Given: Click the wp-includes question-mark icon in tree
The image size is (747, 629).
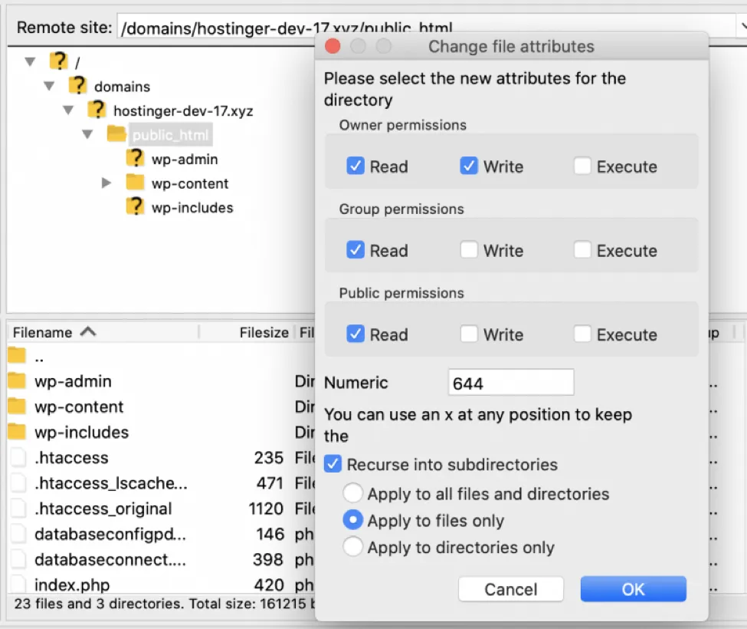Looking at the screenshot, I should click(x=136, y=207).
